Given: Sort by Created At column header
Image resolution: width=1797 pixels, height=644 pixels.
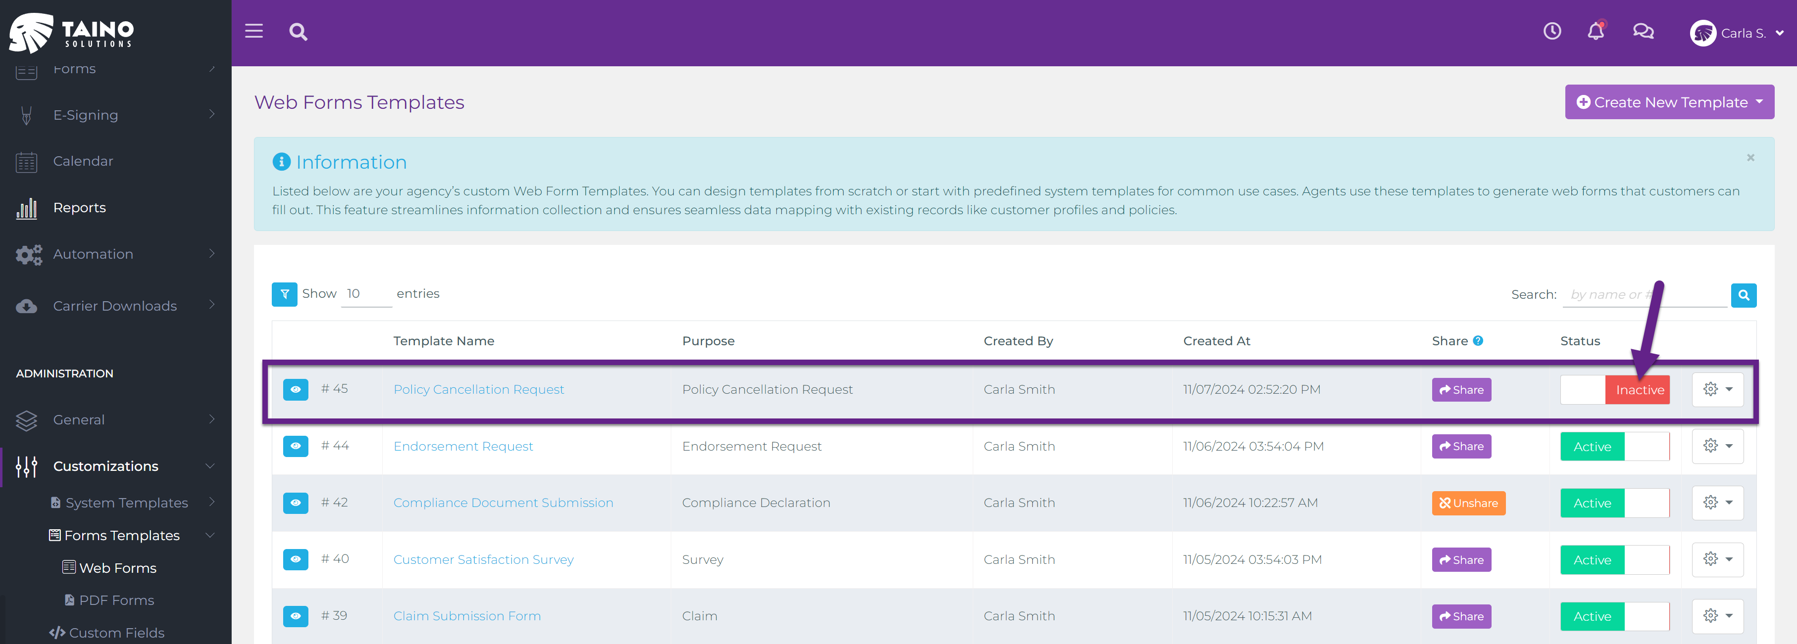Looking at the screenshot, I should click(1217, 341).
